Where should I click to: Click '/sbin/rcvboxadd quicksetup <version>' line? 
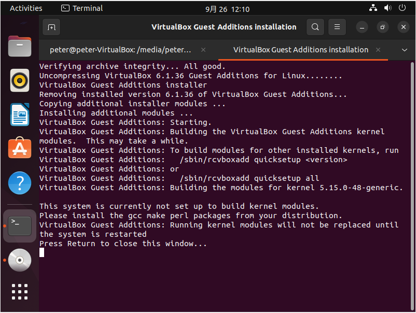tap(193, 160)
